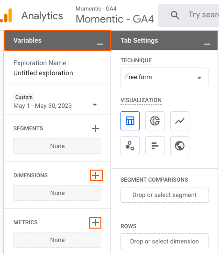Click the Drop or select dimension box

164,242
